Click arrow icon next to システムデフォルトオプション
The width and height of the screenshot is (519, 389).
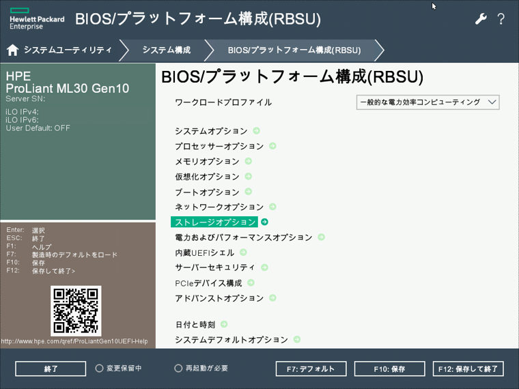(297, 339)
